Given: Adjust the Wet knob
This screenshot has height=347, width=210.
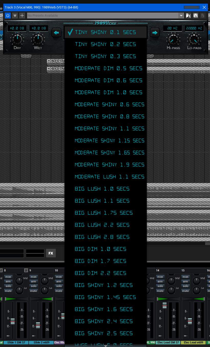Looking at the screenshot, I should (x=38, y=39).
